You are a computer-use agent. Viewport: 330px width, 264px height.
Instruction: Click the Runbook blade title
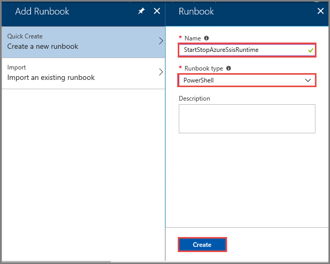click(196, 11)
